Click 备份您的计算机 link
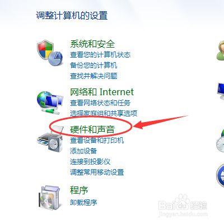 [94, 66]
